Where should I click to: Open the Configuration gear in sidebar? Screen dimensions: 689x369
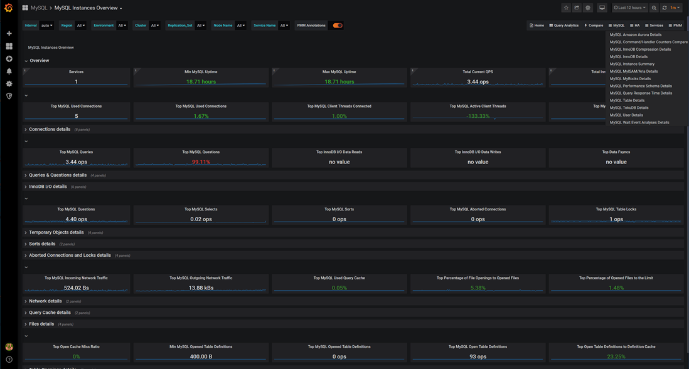pyautogui.click(x=9, y=83)
